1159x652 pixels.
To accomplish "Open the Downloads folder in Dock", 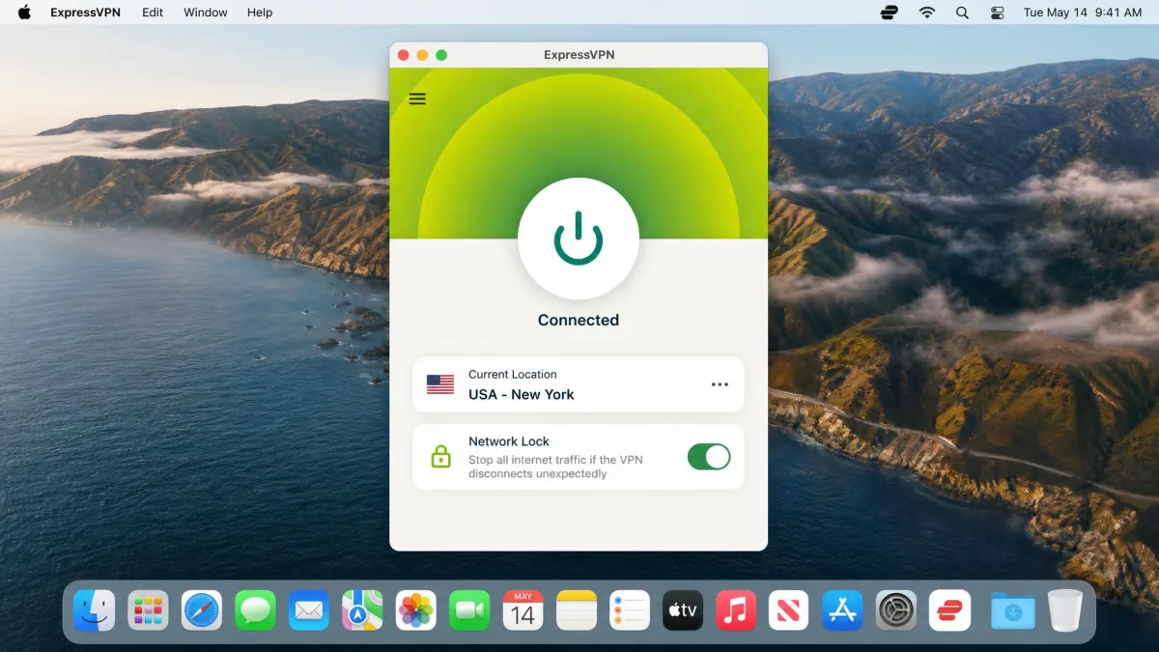I will coord(1012,610).
